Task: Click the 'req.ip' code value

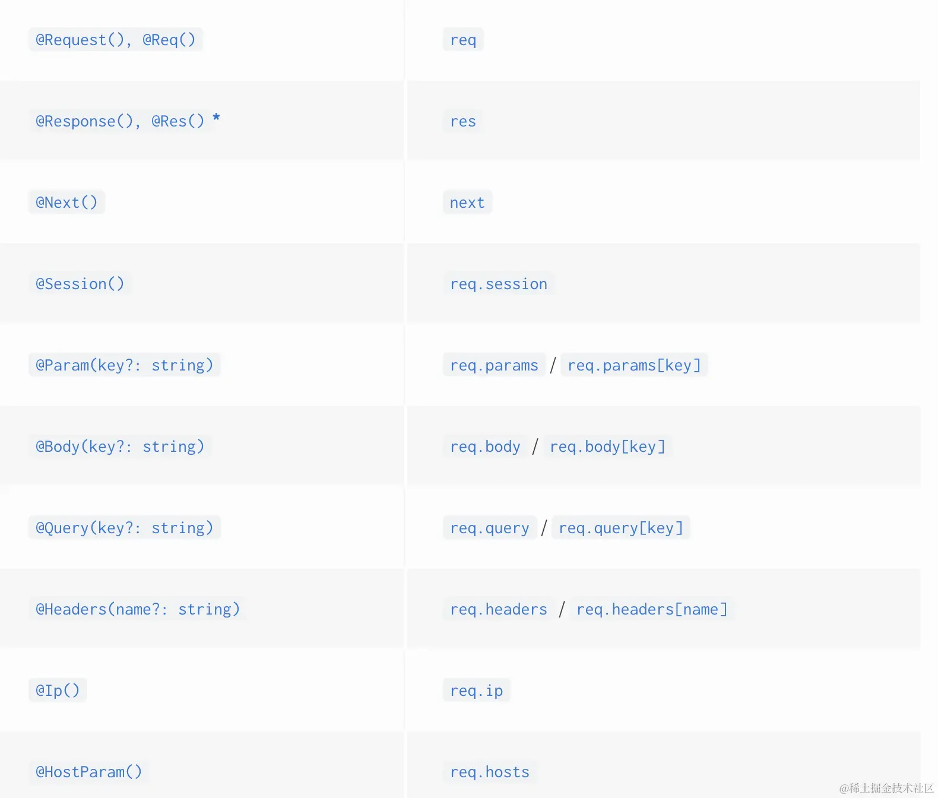Action: tap(476, 691)
